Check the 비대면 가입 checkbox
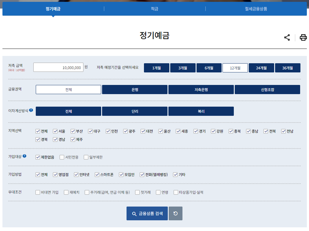The width and height of the screenshot is (309, 231). [38, 193]
